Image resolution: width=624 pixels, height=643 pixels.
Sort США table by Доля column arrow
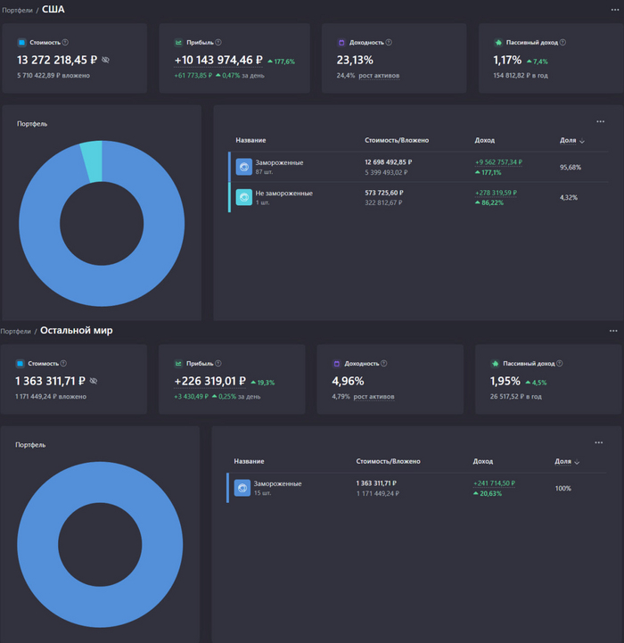tap(582, 141)
